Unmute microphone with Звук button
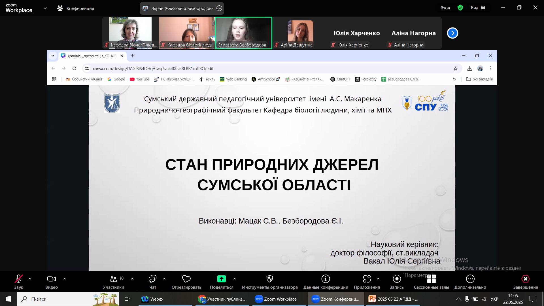 (x=19, y=279)
